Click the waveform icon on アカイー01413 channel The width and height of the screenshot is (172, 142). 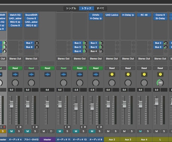pyautogui.click(x=31, y=74)
